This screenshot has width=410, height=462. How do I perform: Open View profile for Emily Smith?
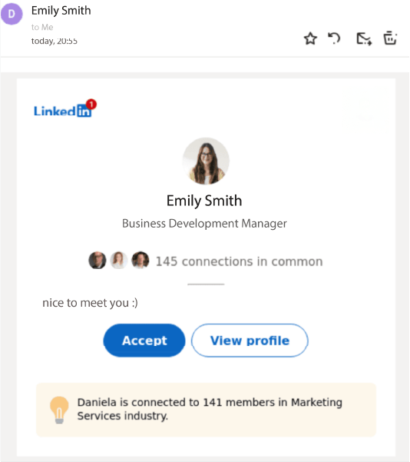click(x=250, y=341)
